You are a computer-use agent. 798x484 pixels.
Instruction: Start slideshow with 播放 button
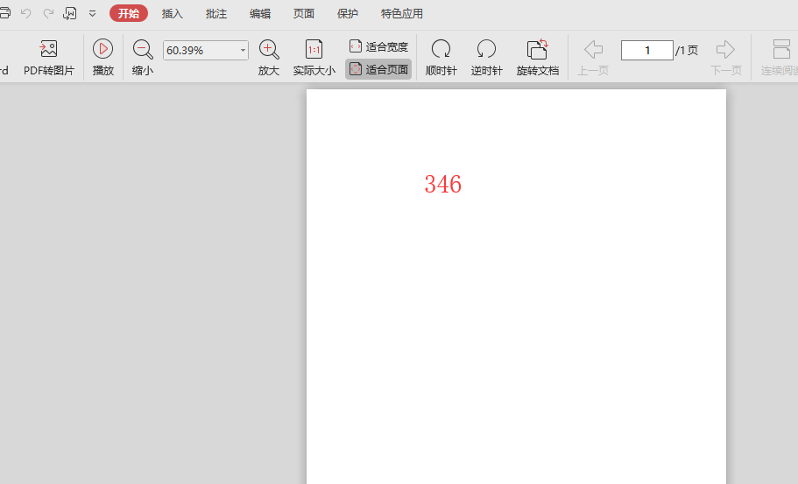pyautogui.click(x=103, y=50)
